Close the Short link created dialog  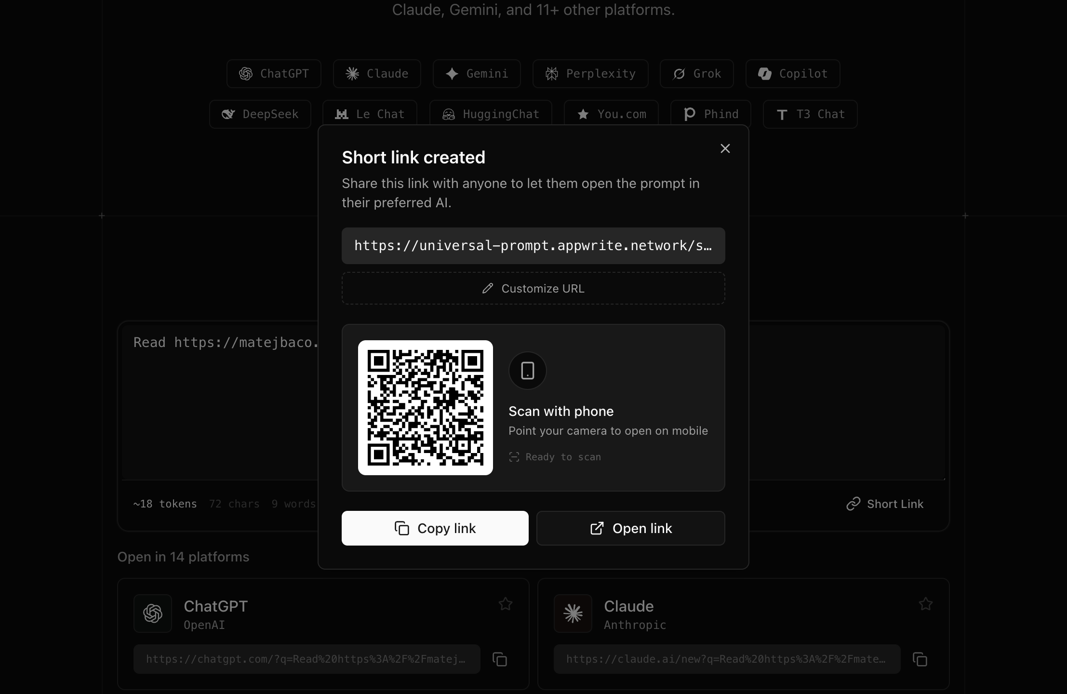click(x=725, y=148)
